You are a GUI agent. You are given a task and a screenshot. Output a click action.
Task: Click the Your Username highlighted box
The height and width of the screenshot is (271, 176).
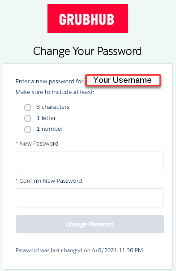tap(123, 80)
